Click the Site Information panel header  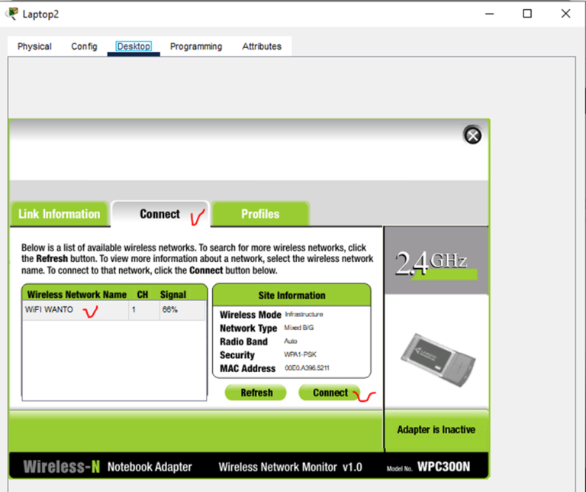(x=291, y=295)
